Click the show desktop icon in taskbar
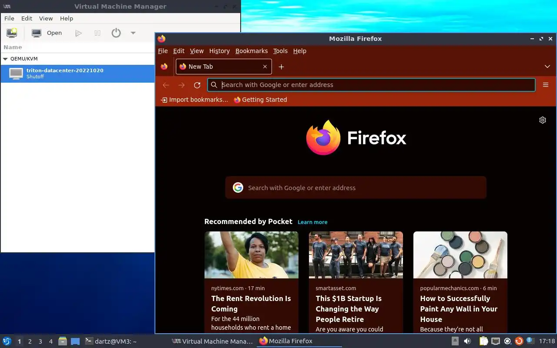This screenshot has height=348, width=557. [75, 341]
